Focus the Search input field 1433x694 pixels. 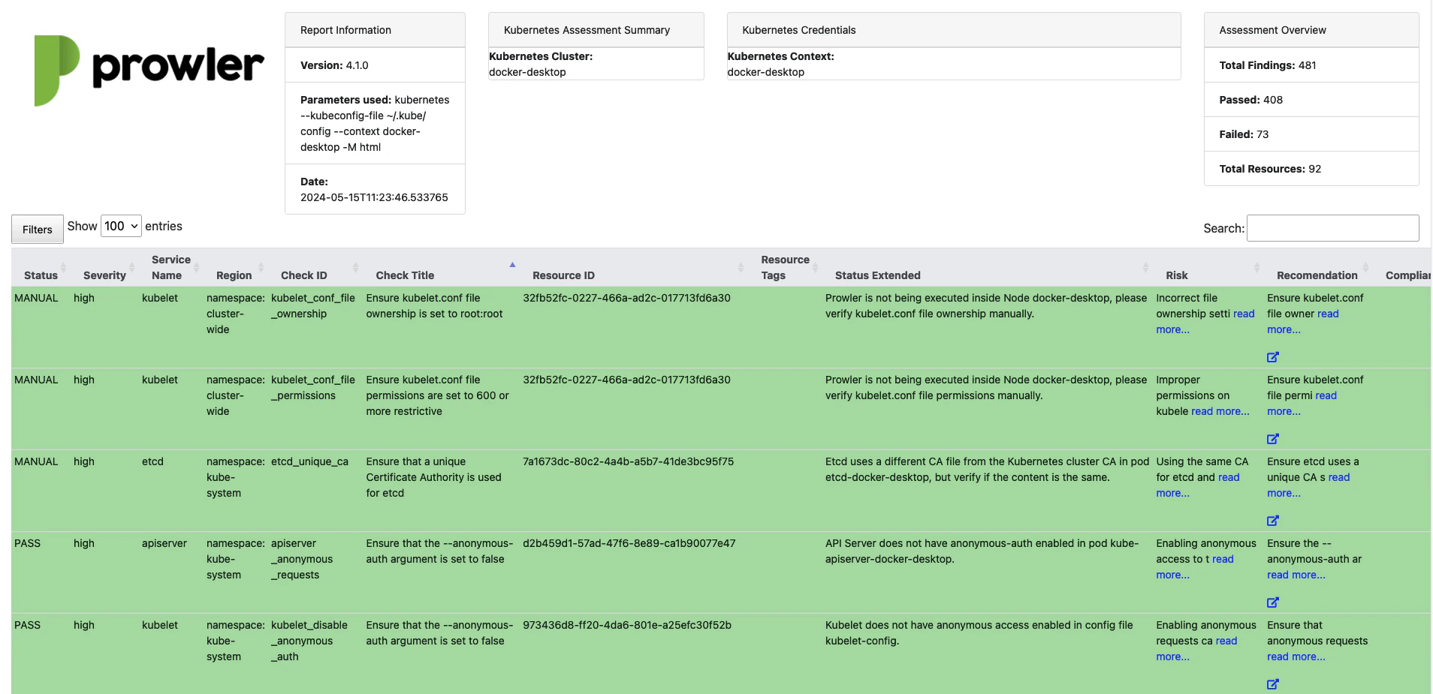point(1332,228)
